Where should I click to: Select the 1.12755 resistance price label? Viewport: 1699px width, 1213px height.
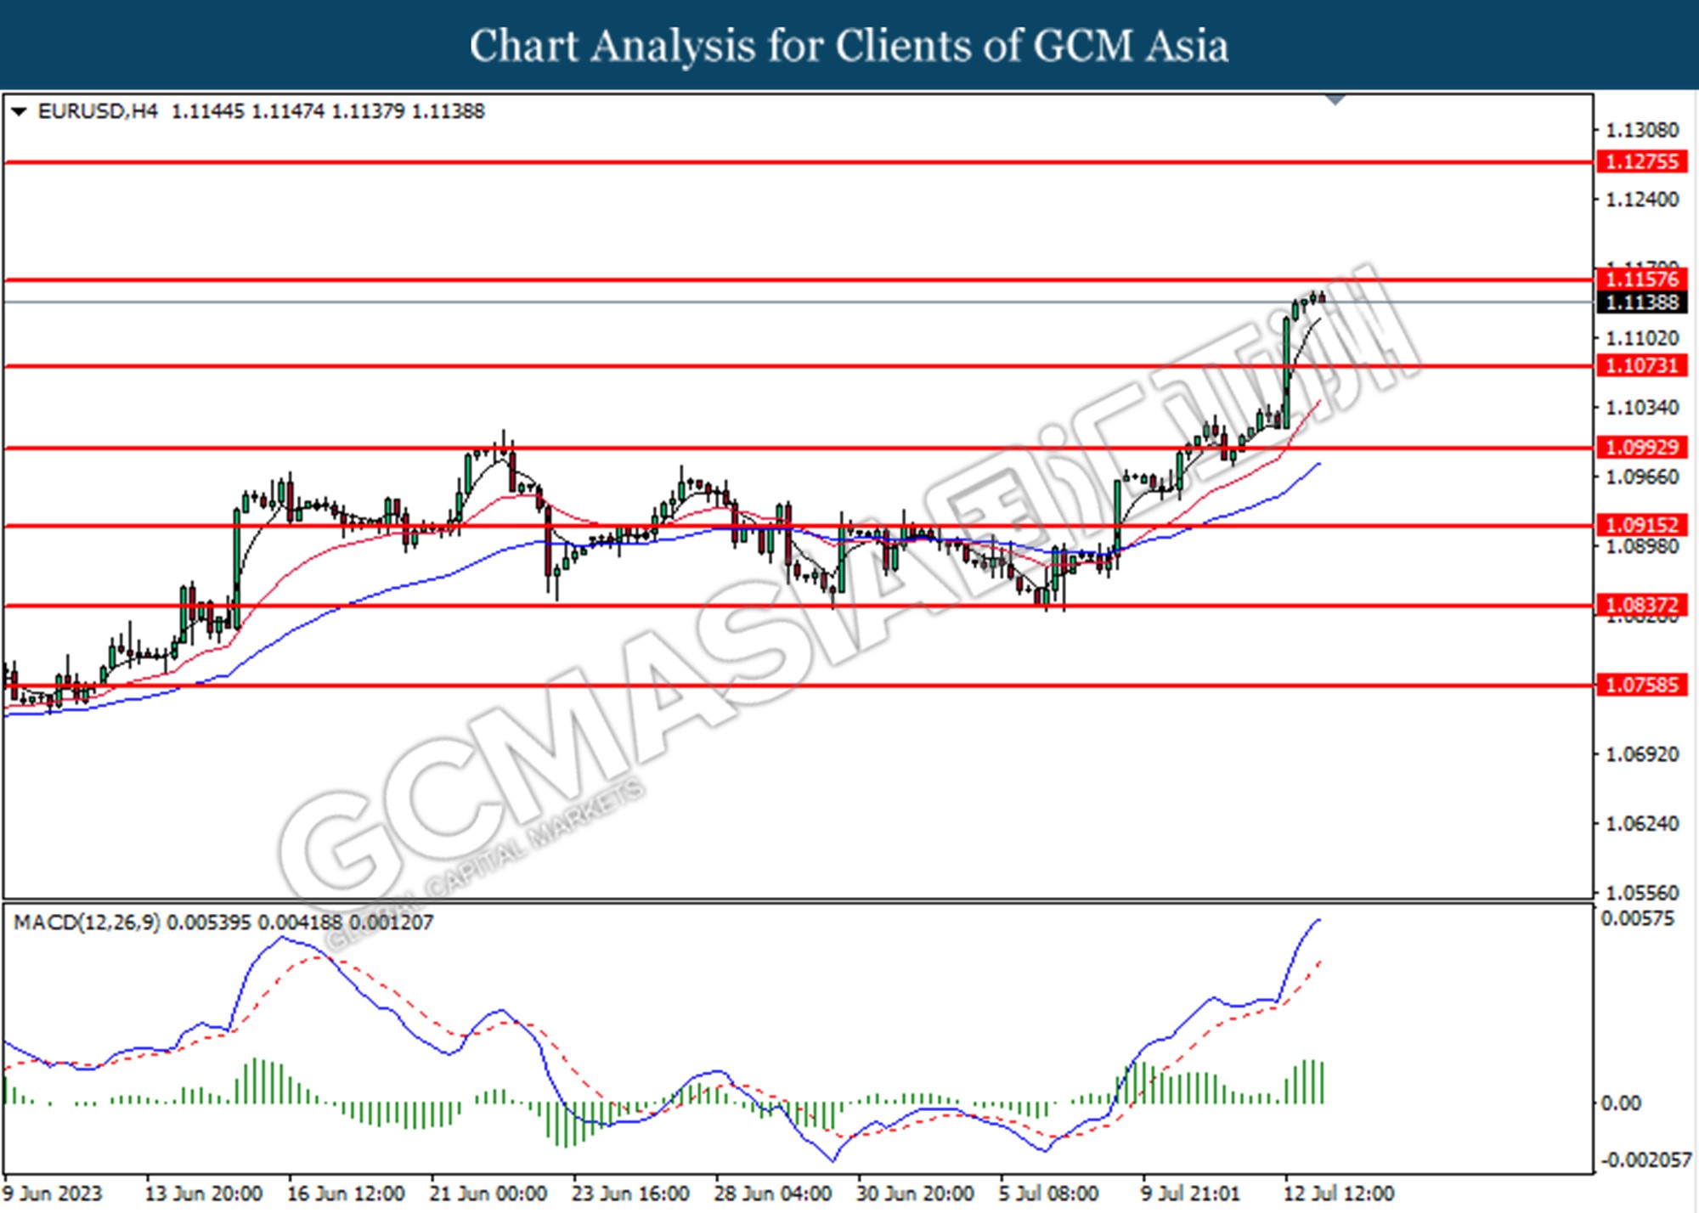[x=1642, y=161]
